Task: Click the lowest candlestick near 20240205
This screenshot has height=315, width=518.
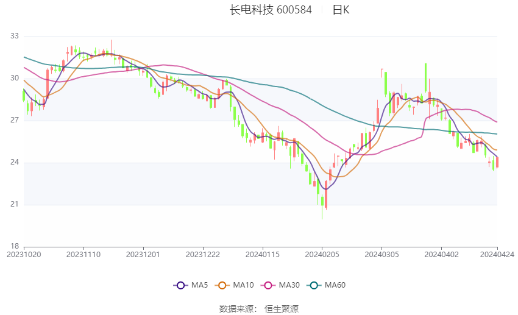Action: [322, 207]
